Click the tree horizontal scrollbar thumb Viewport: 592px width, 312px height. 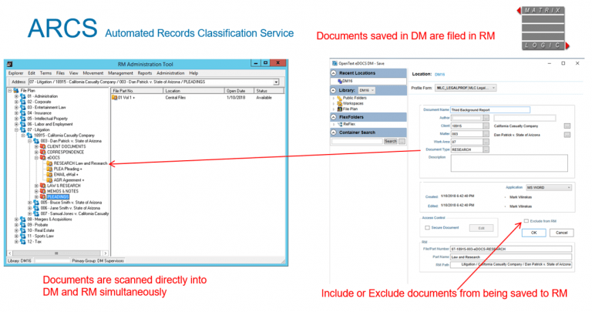tap(56, 253)
